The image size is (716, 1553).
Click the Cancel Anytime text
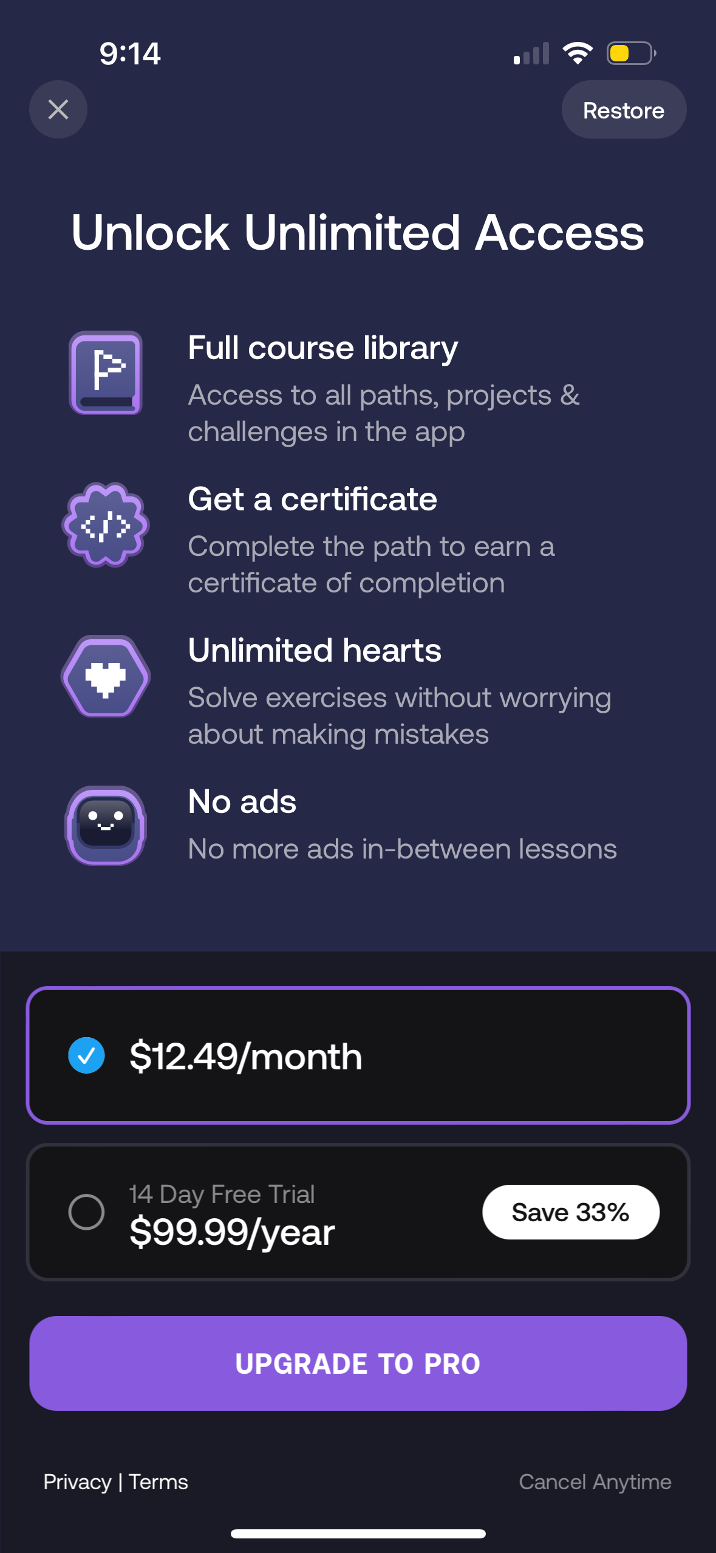pos(596,1481)
